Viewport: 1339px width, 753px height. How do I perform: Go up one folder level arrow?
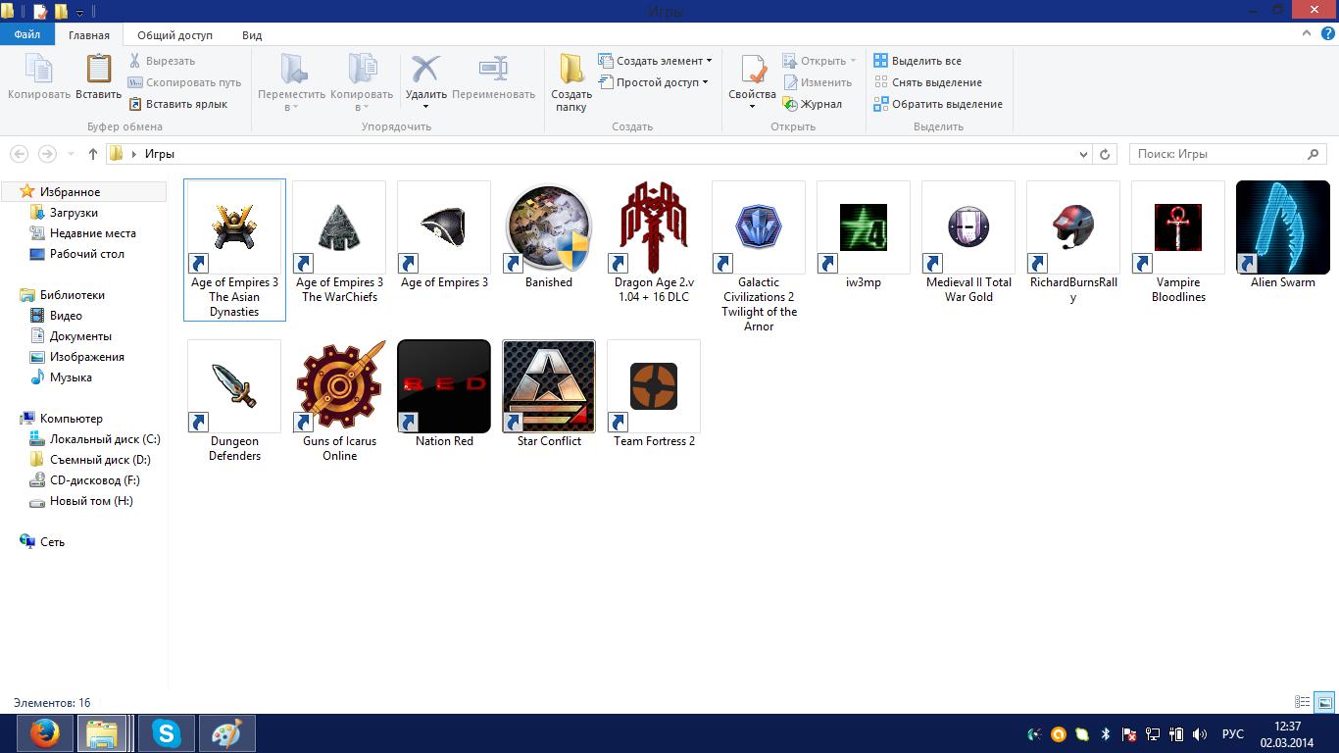click(x=93, y=154)
